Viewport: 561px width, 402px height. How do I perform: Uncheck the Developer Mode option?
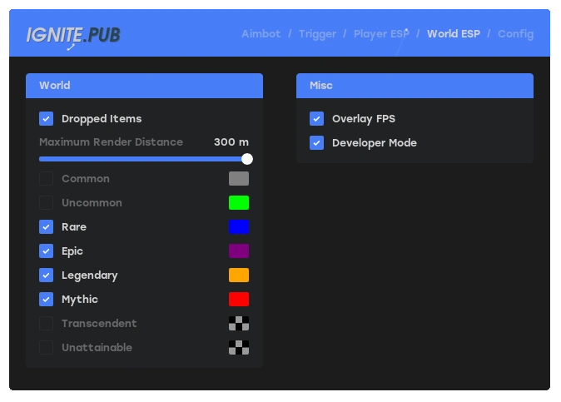[316, 143]
